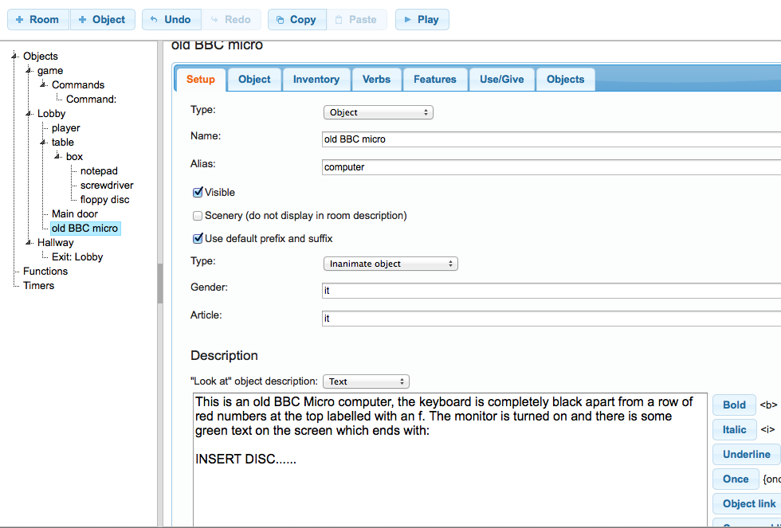This screenshot has width=781, height=528.
Task: Select floppy disc in the tree
Action: click(x=104, y=200)
